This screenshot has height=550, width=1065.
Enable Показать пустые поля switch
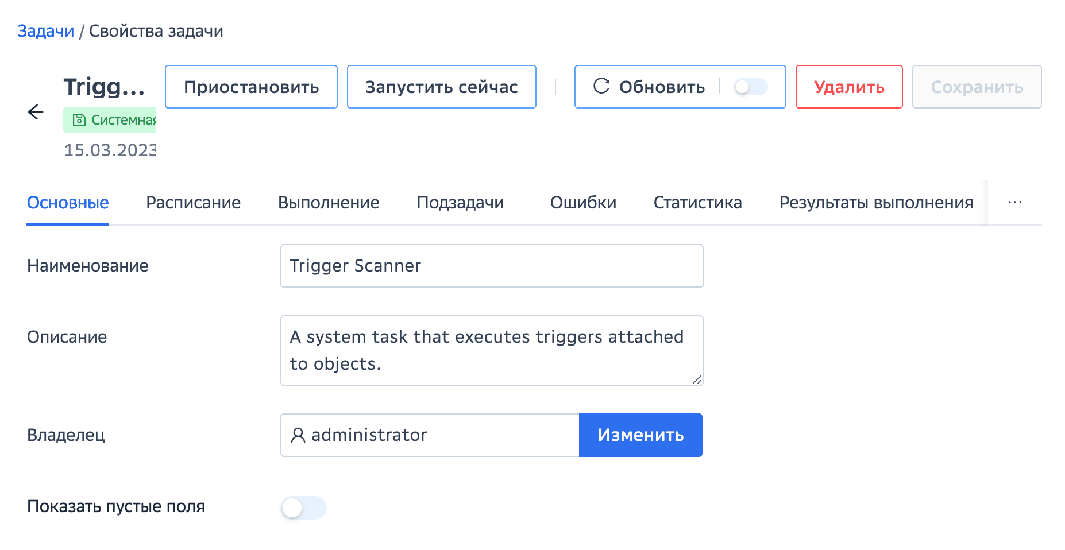coord(303,508)
